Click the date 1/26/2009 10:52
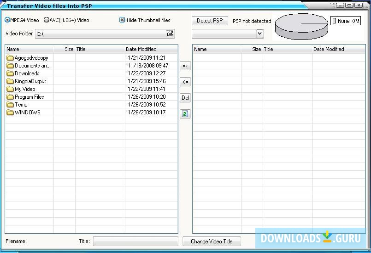The height and width of the screenshot is (253, 371). (x=147, y=104)
